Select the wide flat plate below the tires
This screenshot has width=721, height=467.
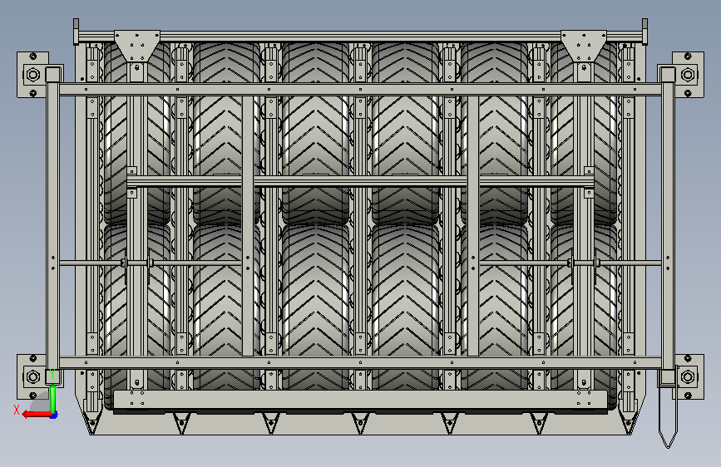(360, 400)
